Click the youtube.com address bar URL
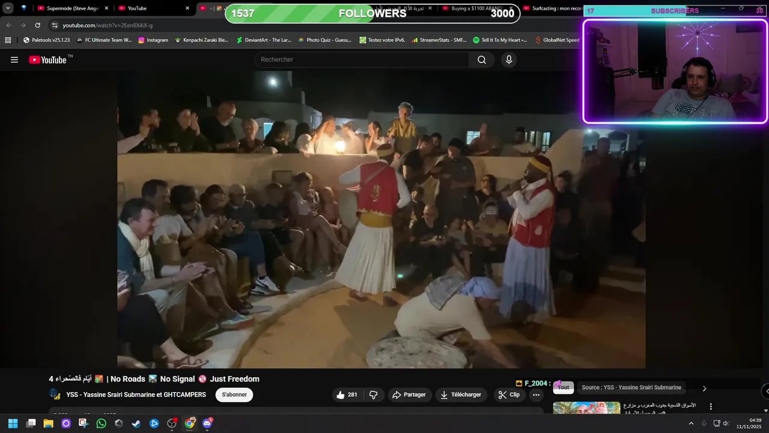The image size is (769, 433). (108, 25)
